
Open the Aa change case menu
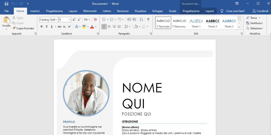point(87,20)
